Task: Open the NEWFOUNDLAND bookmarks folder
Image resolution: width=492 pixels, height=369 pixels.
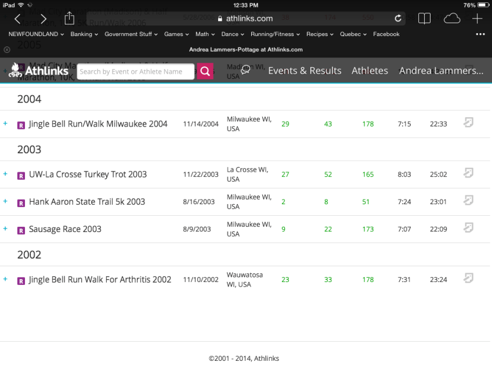Action: coord(36,34)
